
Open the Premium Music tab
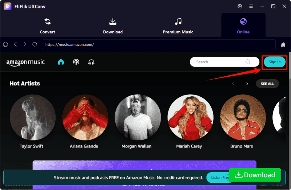[x=178, y=25]
